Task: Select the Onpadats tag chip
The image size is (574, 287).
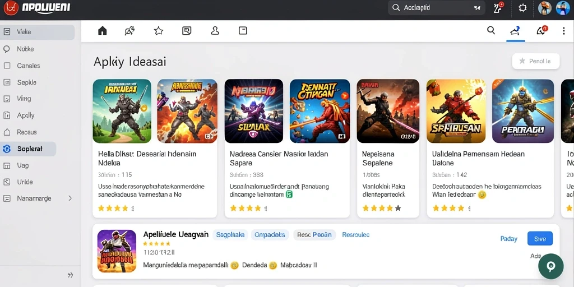Action: (x=270, y=235)
